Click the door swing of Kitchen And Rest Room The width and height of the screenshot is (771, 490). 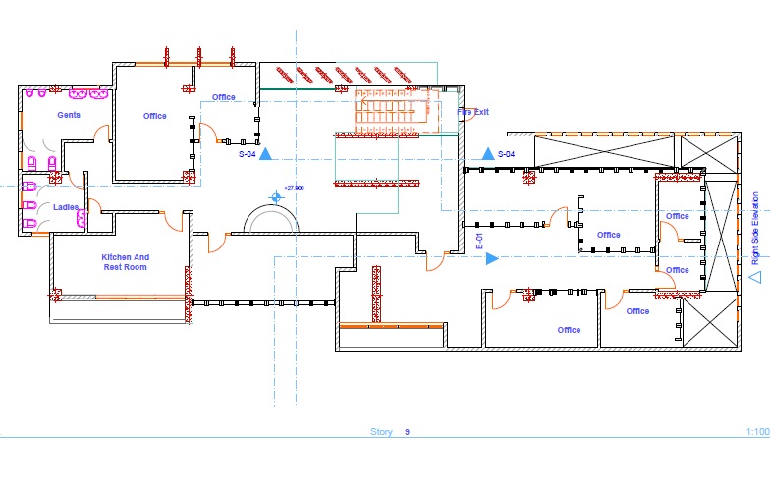(x=171, y=222)
